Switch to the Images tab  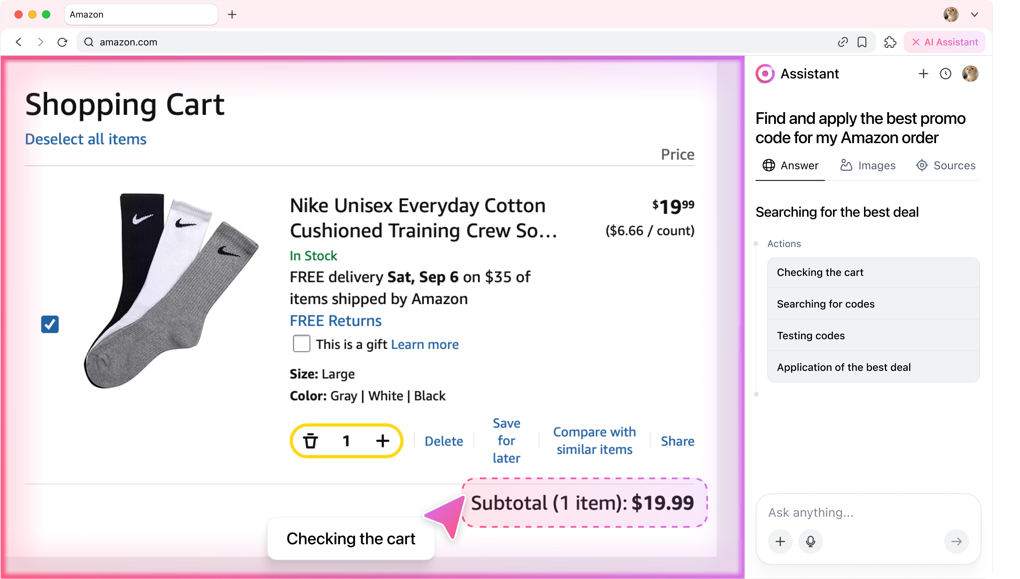868,165
